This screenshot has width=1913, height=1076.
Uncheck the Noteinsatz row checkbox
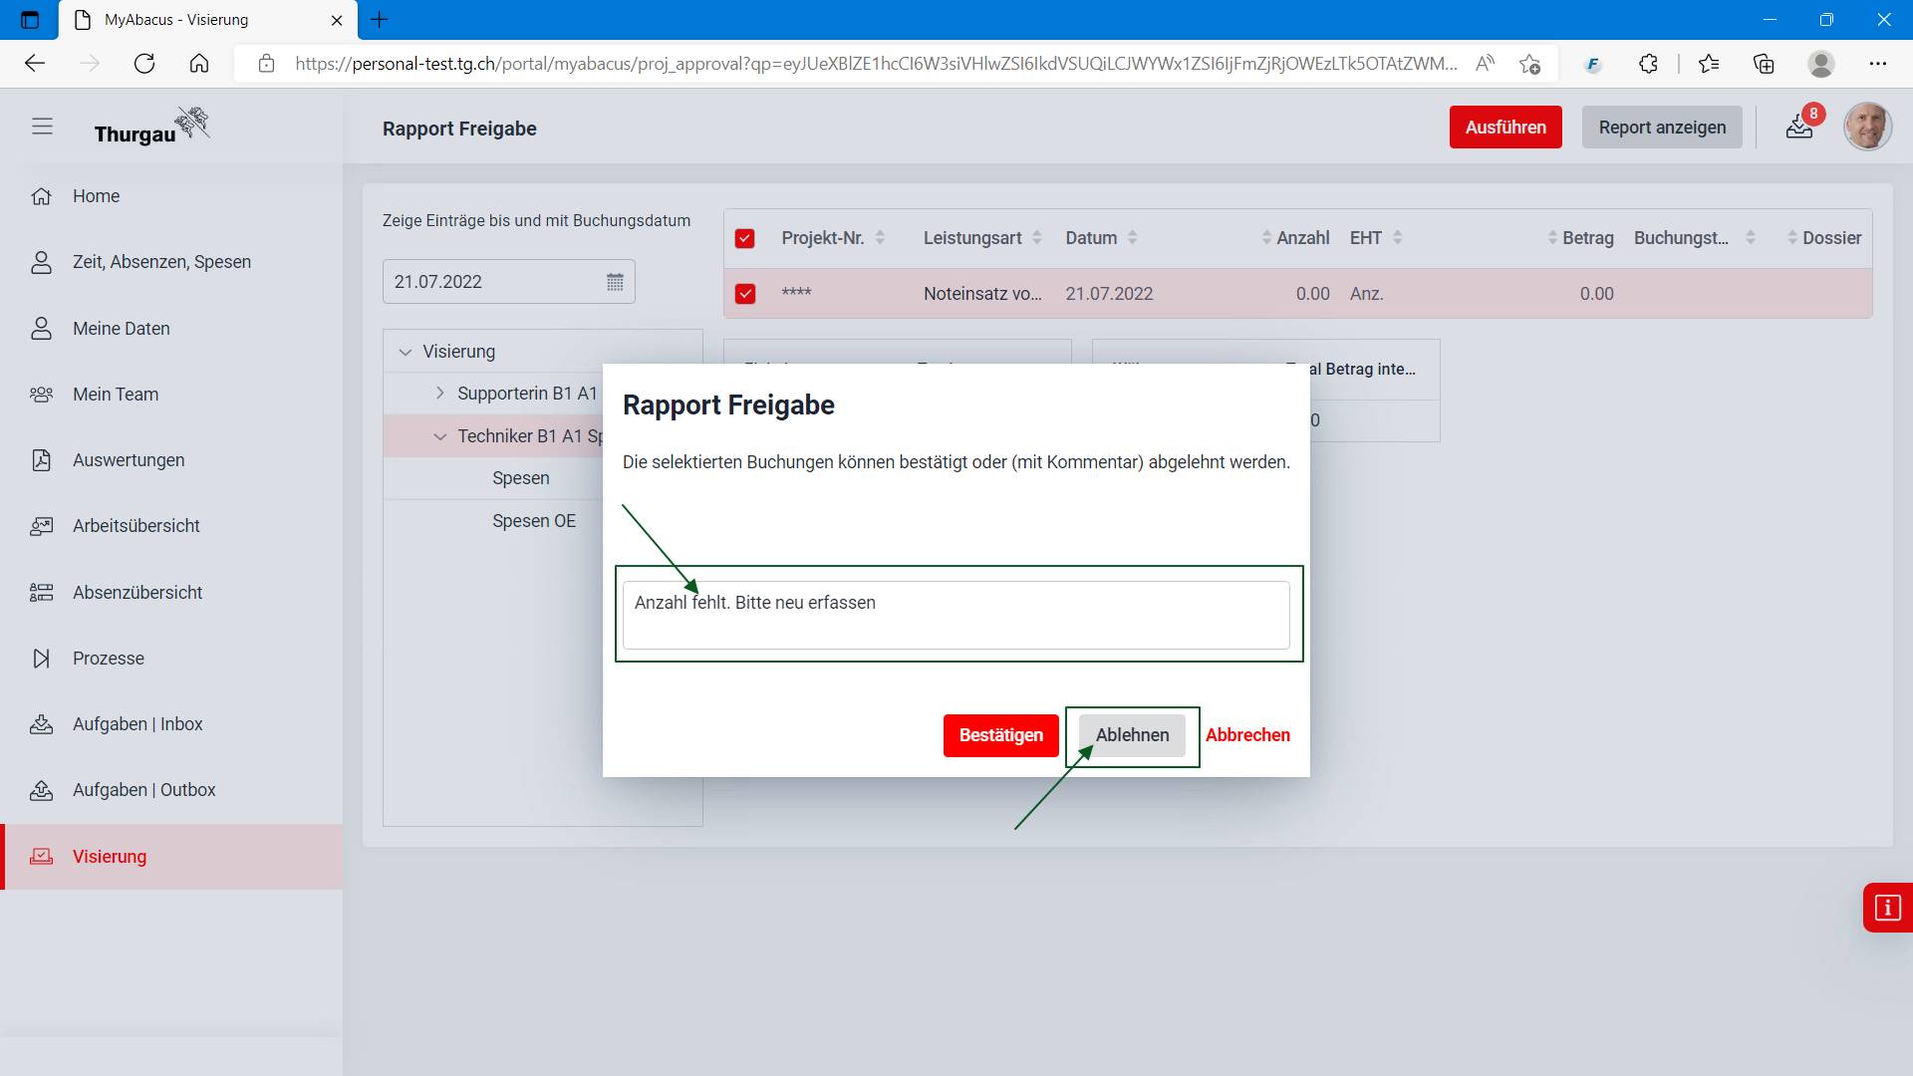(x=744, y=294)
